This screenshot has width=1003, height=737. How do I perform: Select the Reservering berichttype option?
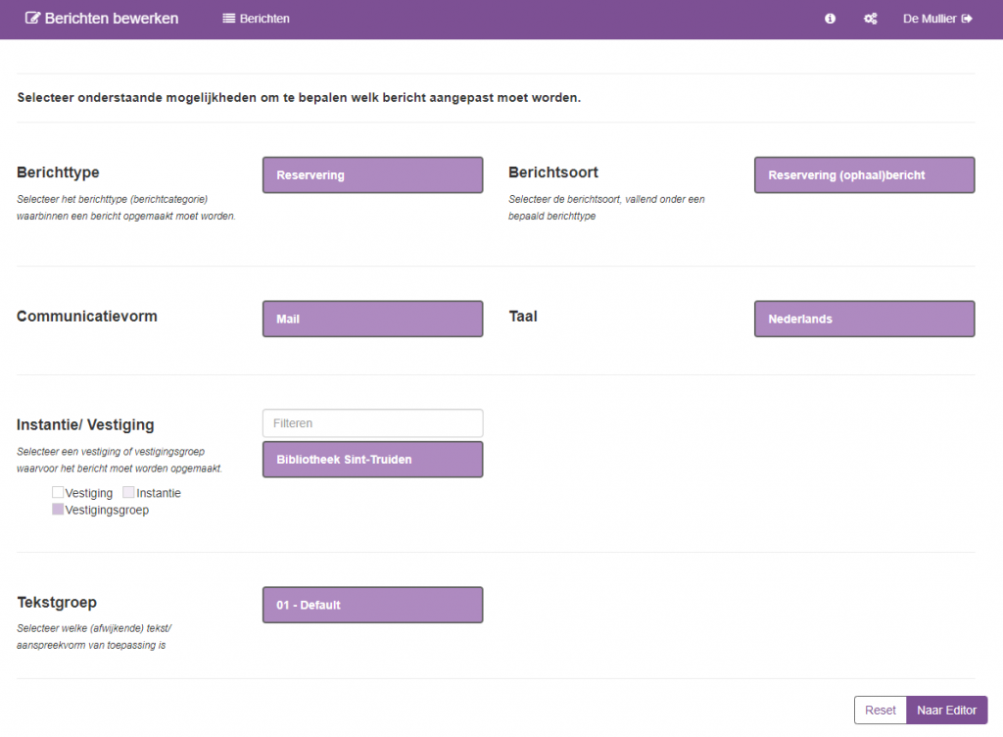(x=372, y=175)
